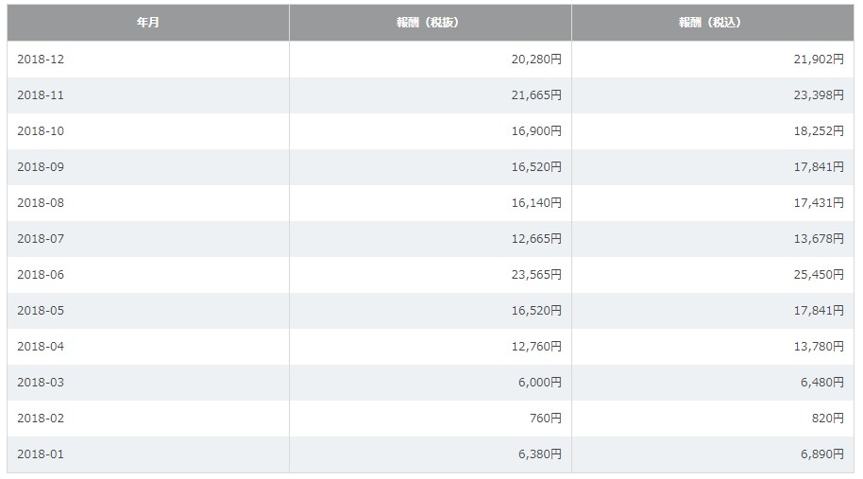Click the 6,890円 tax-included value
This screenshot has height=479, width=863.
821,454
